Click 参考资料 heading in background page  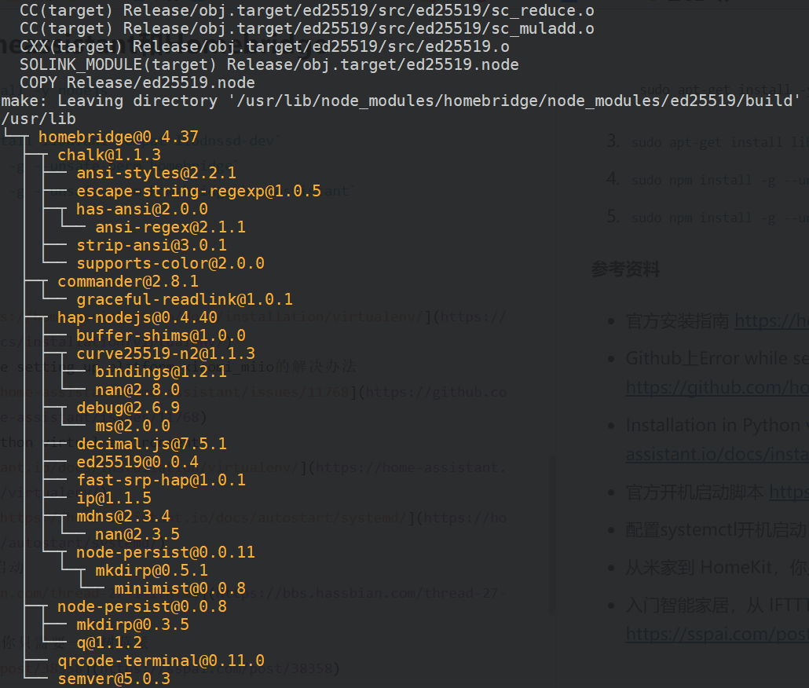(625, 269)
